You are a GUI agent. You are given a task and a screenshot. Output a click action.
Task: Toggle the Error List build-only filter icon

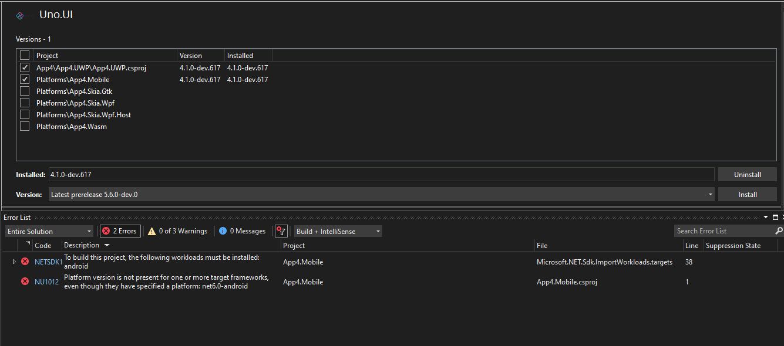[x=281, y=231]
